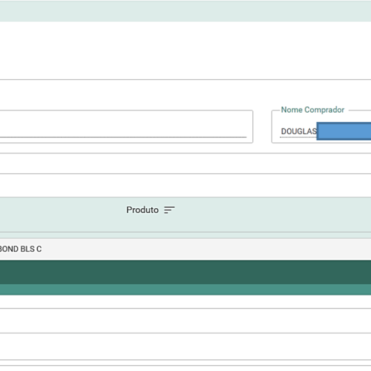Click the sort icon beside Produto
This screenshot has height=371, width=371.
pos(169,210)
